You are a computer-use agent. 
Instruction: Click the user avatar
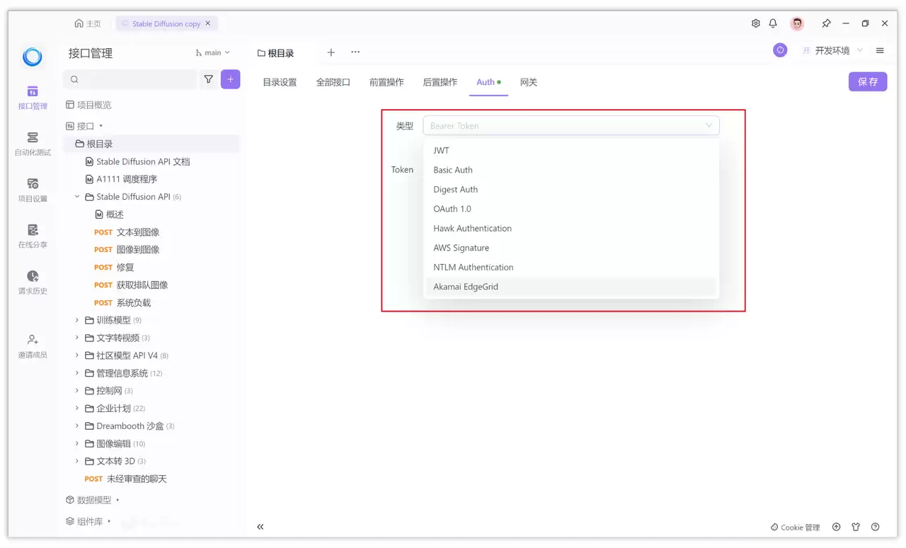(x=797, y=23)
